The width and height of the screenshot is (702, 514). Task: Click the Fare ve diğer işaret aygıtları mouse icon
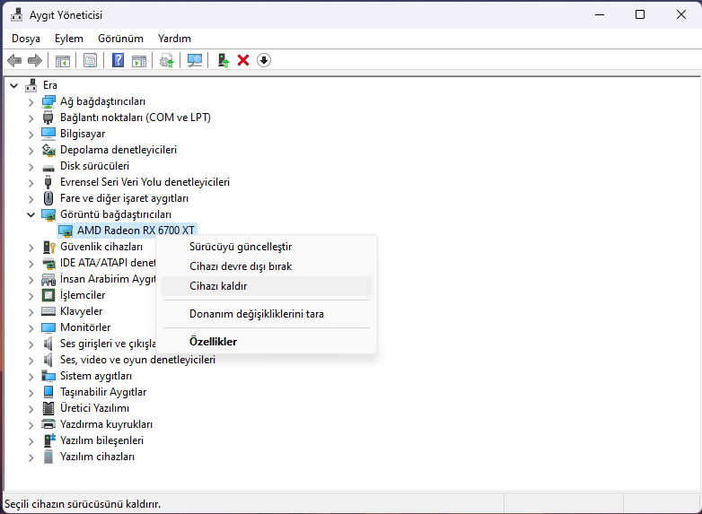[x=48, y=198]
